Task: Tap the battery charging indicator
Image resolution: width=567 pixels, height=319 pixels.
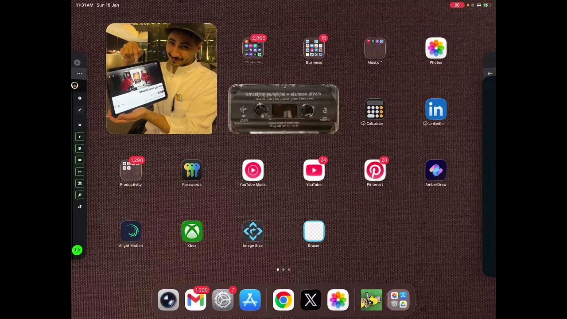Action: pos(487,5)
